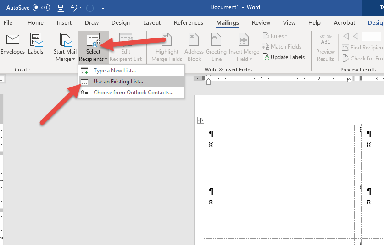This screenshot has width=384, height=245.
Task: Open the File tab
Action: (8, 23)
